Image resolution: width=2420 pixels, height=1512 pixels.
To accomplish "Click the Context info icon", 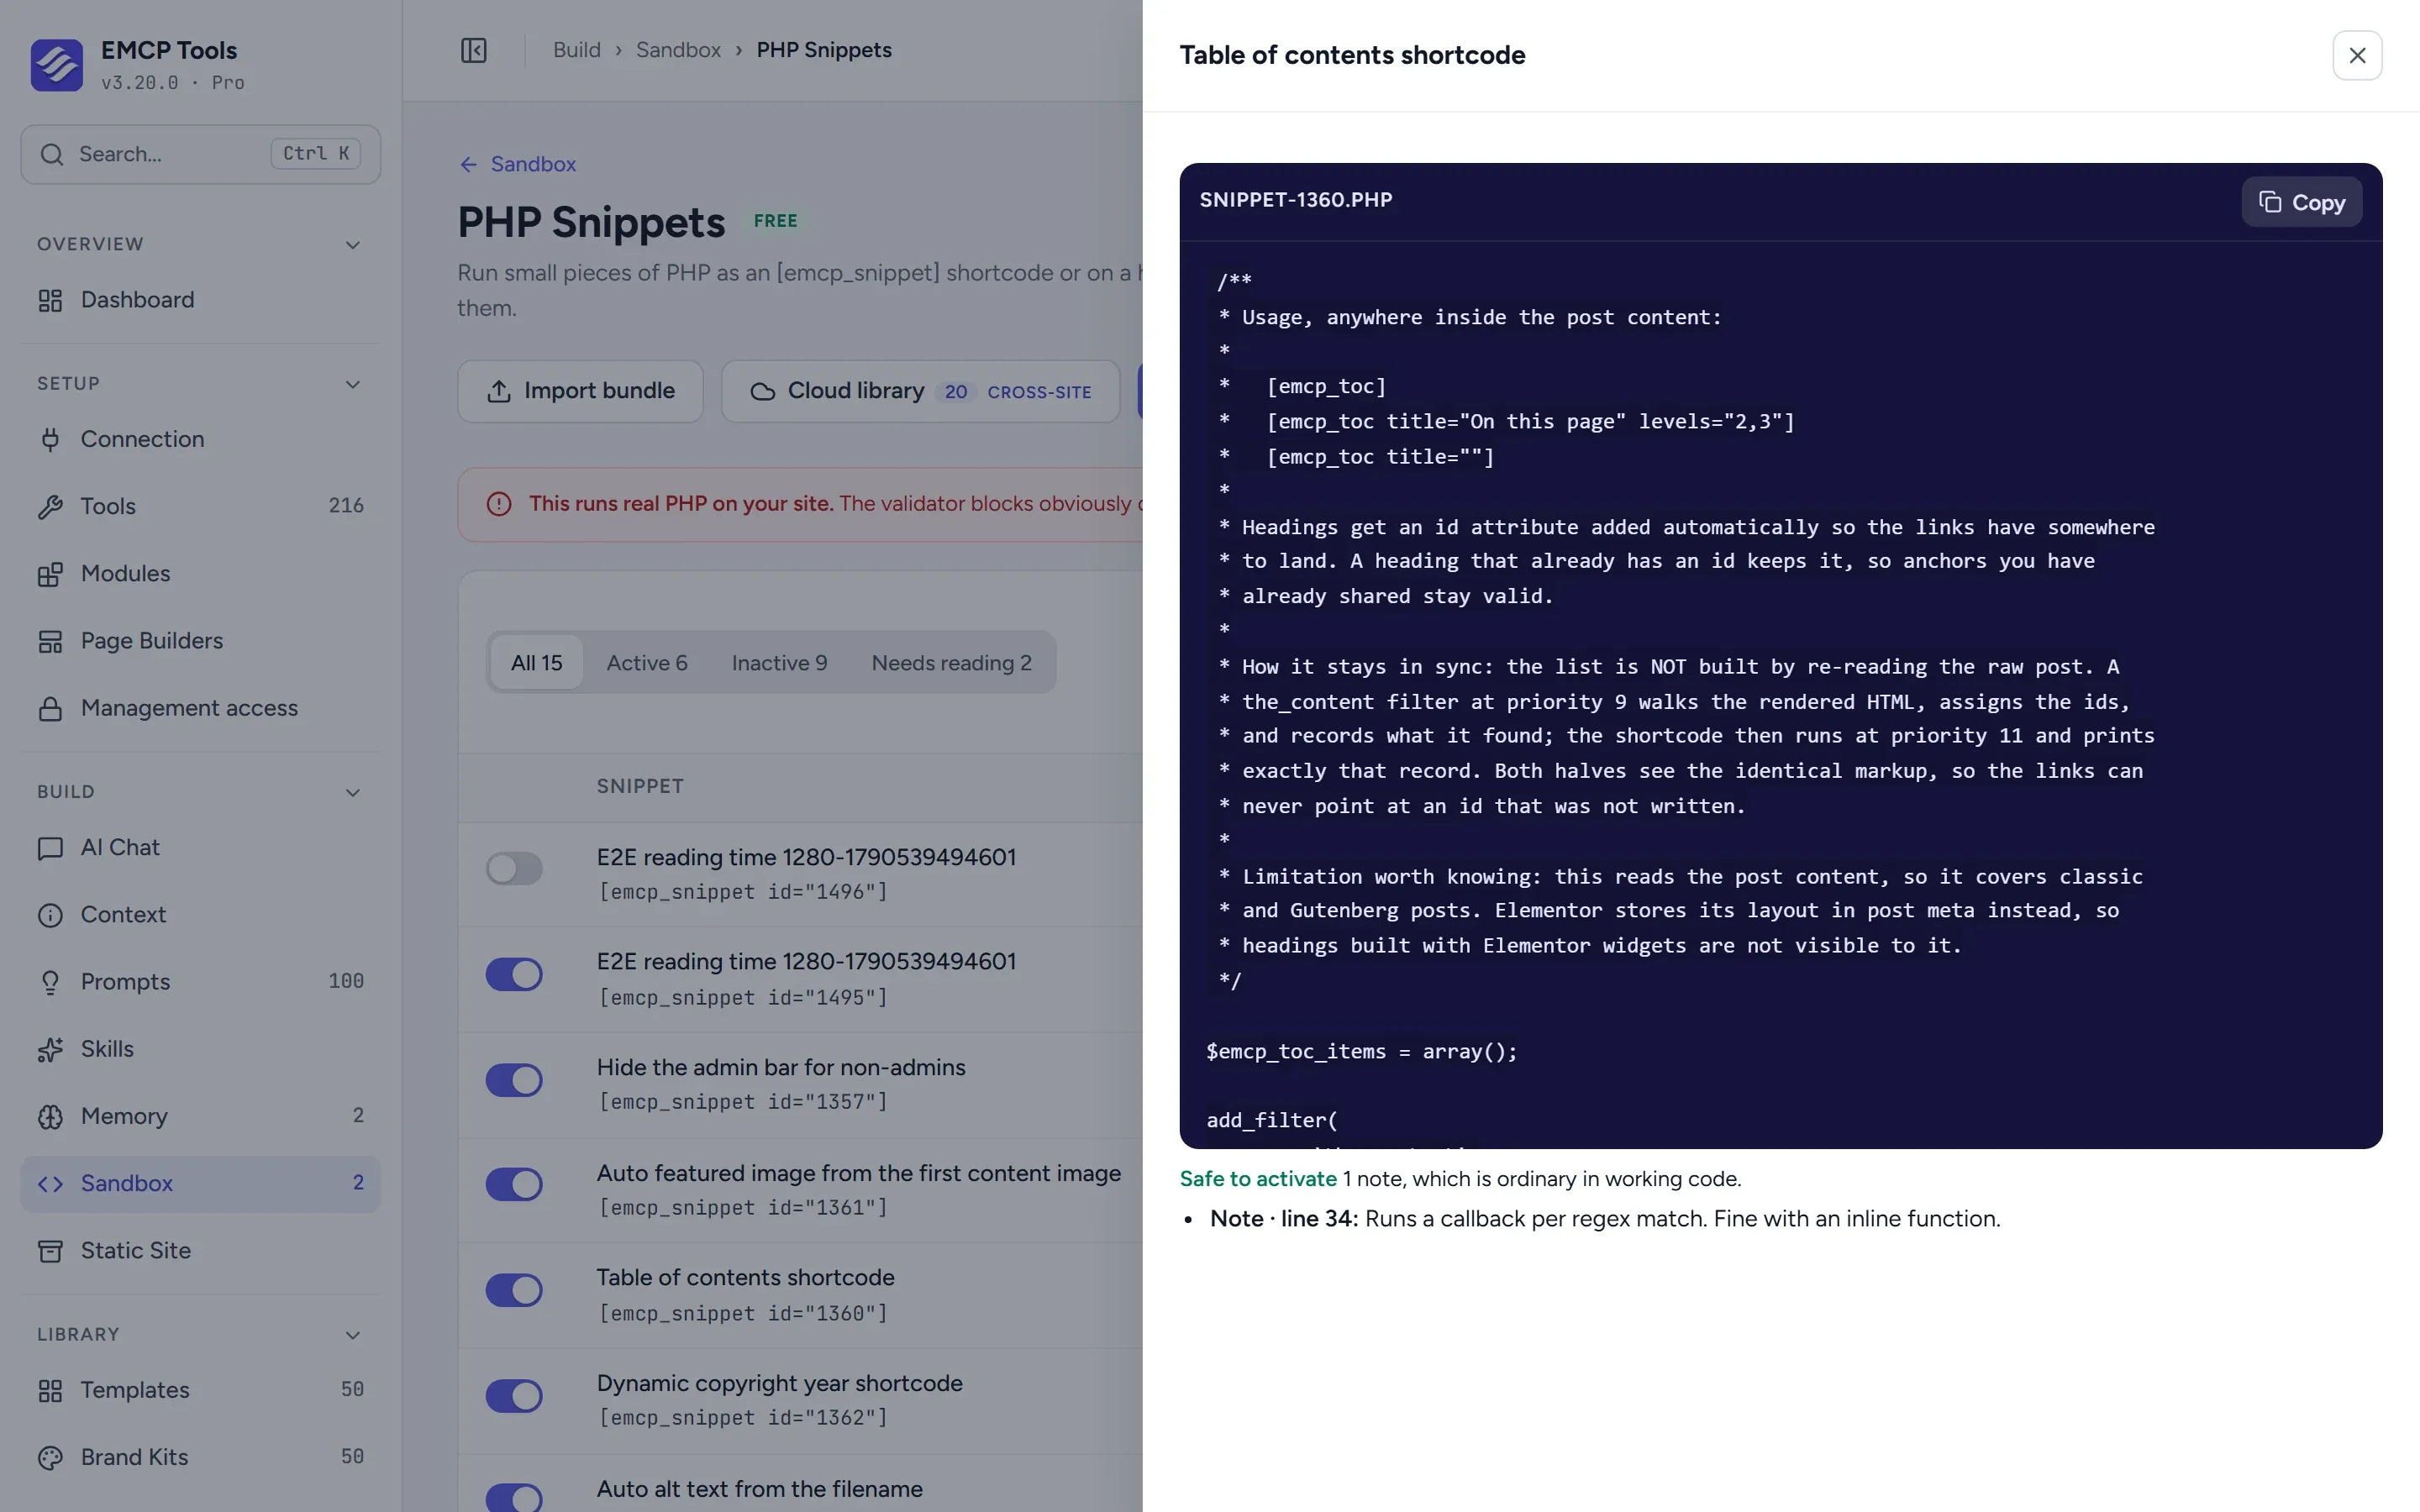I will tap(50, 915).
